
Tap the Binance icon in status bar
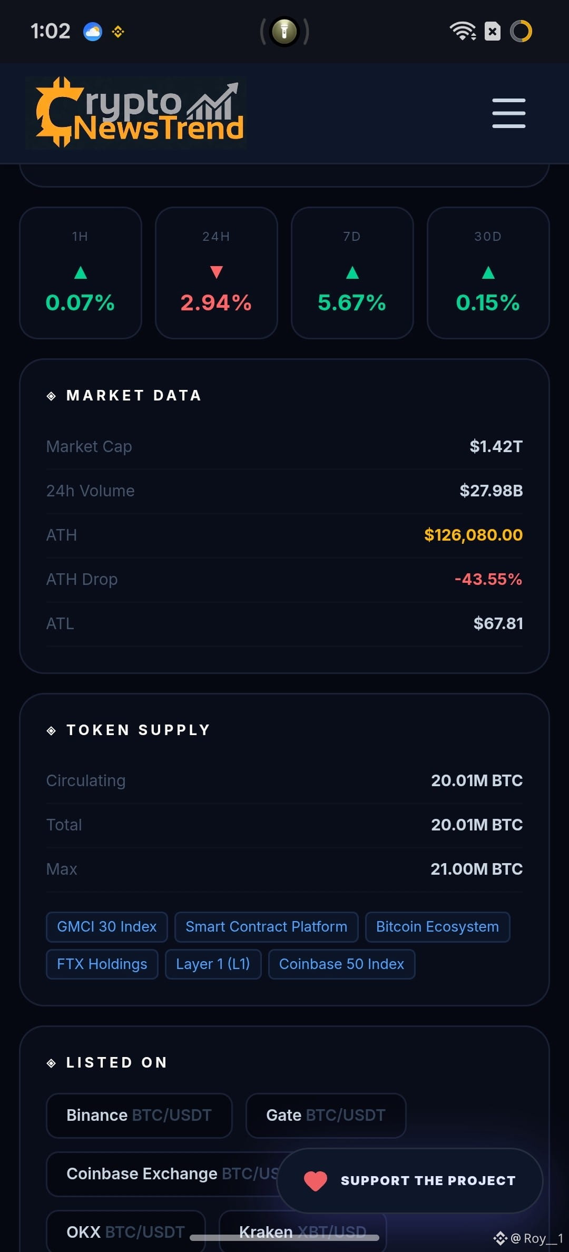(x=118, y=32)
